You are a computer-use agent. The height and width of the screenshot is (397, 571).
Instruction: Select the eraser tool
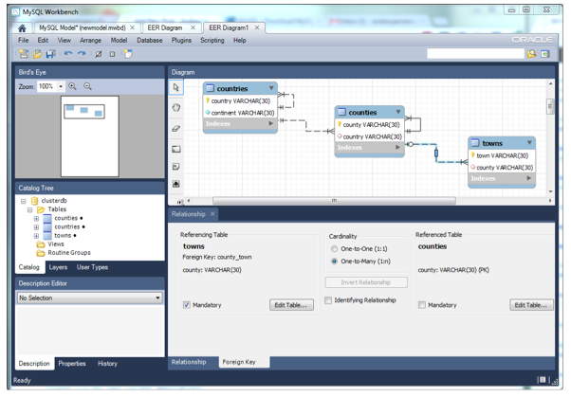pyautogui.click(x=176, y=129)
